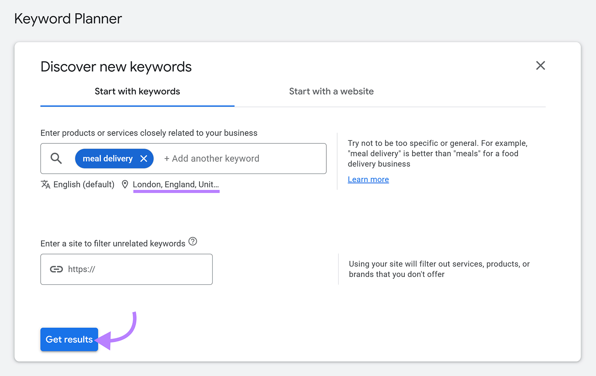Click the "Discover new keywords" heading
This screenshot has width=596, height=376.
pos(116,67)
